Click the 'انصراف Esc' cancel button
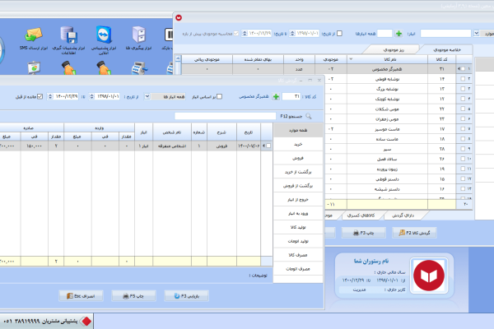Viewport: 494px width, 329px height. coord(81,296)
